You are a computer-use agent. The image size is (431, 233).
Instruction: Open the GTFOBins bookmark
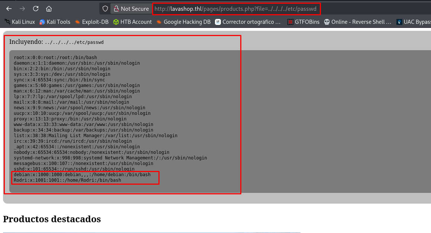click(303, 22)
